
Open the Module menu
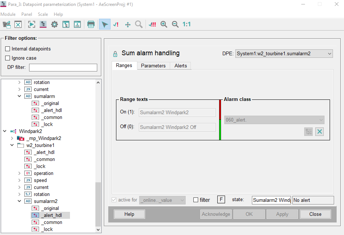(x=8, y=14)
